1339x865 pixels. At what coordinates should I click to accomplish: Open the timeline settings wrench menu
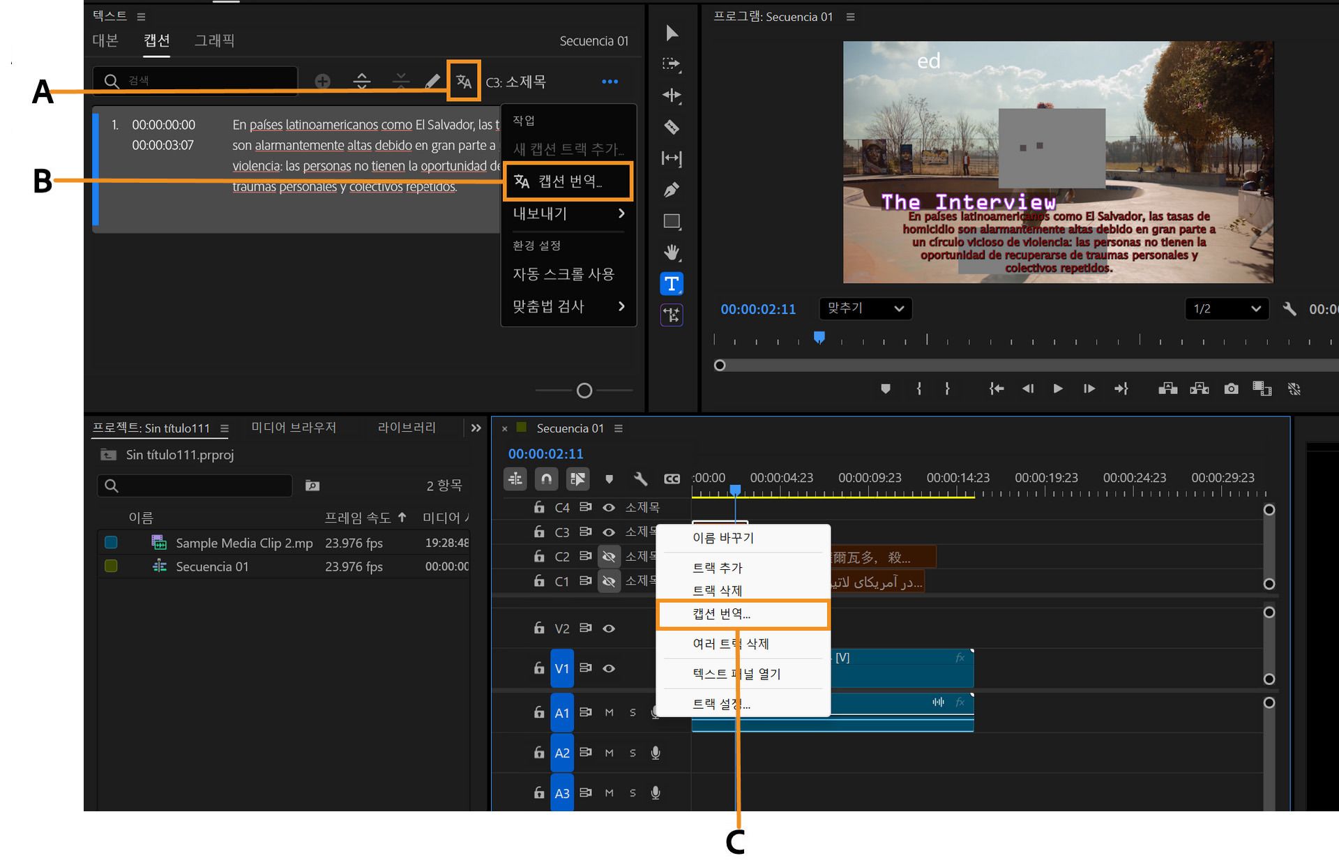640,479
